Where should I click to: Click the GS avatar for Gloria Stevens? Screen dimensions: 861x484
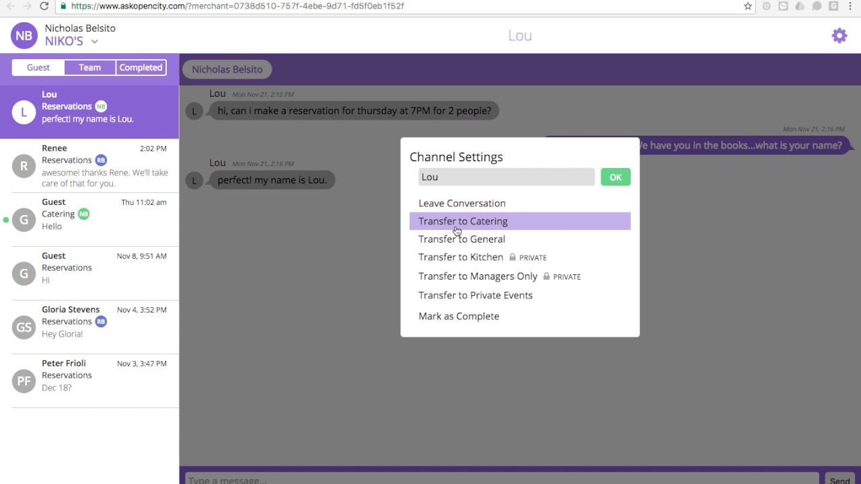(24, 327)
